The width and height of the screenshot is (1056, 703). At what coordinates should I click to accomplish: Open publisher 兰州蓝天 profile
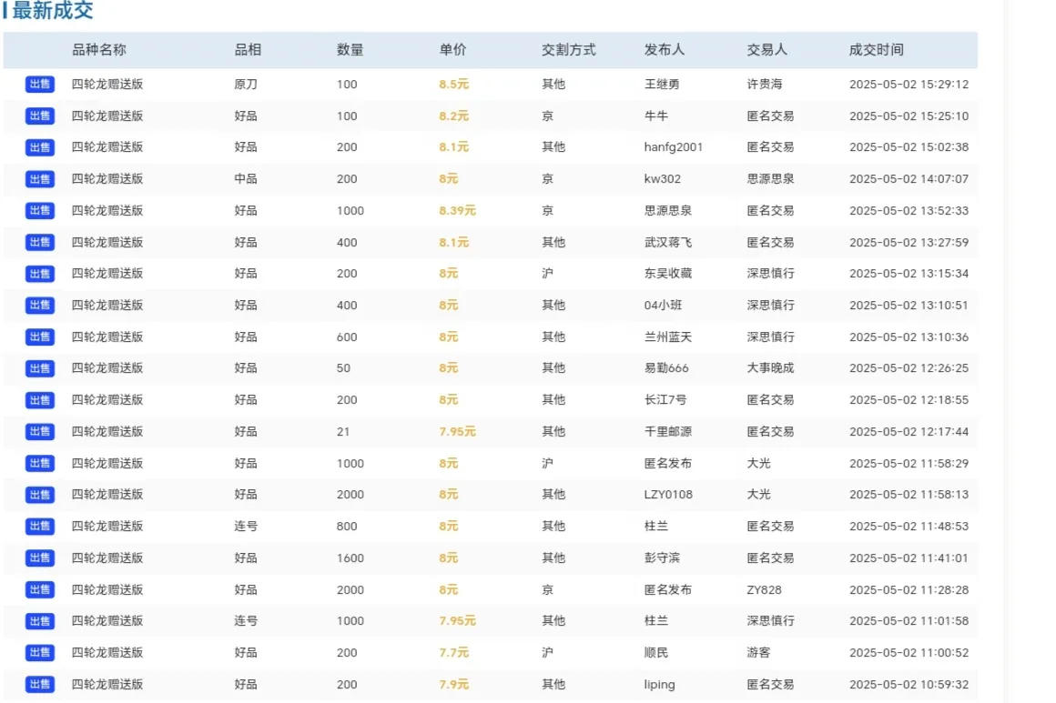tap(667, 337)
